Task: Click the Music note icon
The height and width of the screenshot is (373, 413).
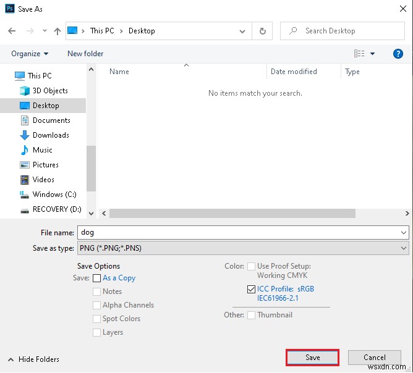Action: pyautogui.click(x=25, y=150)
